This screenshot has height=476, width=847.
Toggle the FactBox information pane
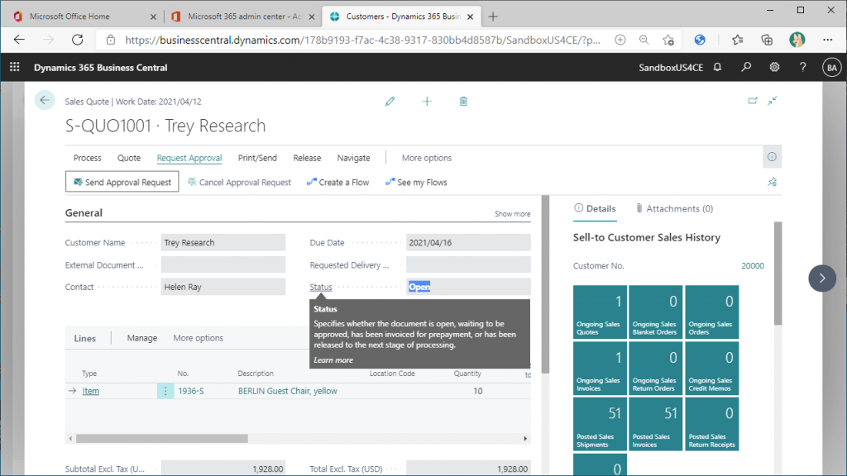[772, 157]
